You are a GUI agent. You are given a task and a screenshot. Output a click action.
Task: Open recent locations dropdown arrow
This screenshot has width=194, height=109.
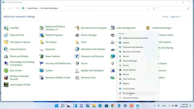[x=13, y=8]
